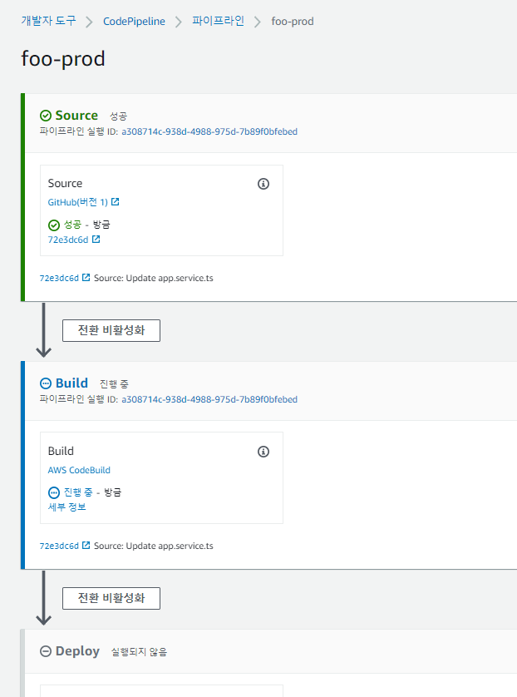The height and width of the screenshot is (697, 517).
Task: Click external link icon next to GitHub(버전 1)
Action: 116,202
